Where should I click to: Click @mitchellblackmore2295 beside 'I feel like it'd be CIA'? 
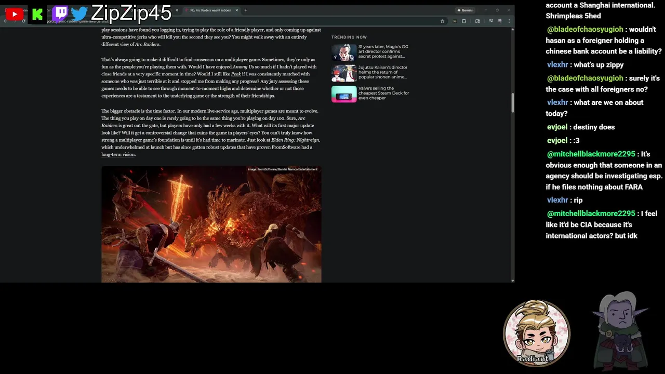591,213
